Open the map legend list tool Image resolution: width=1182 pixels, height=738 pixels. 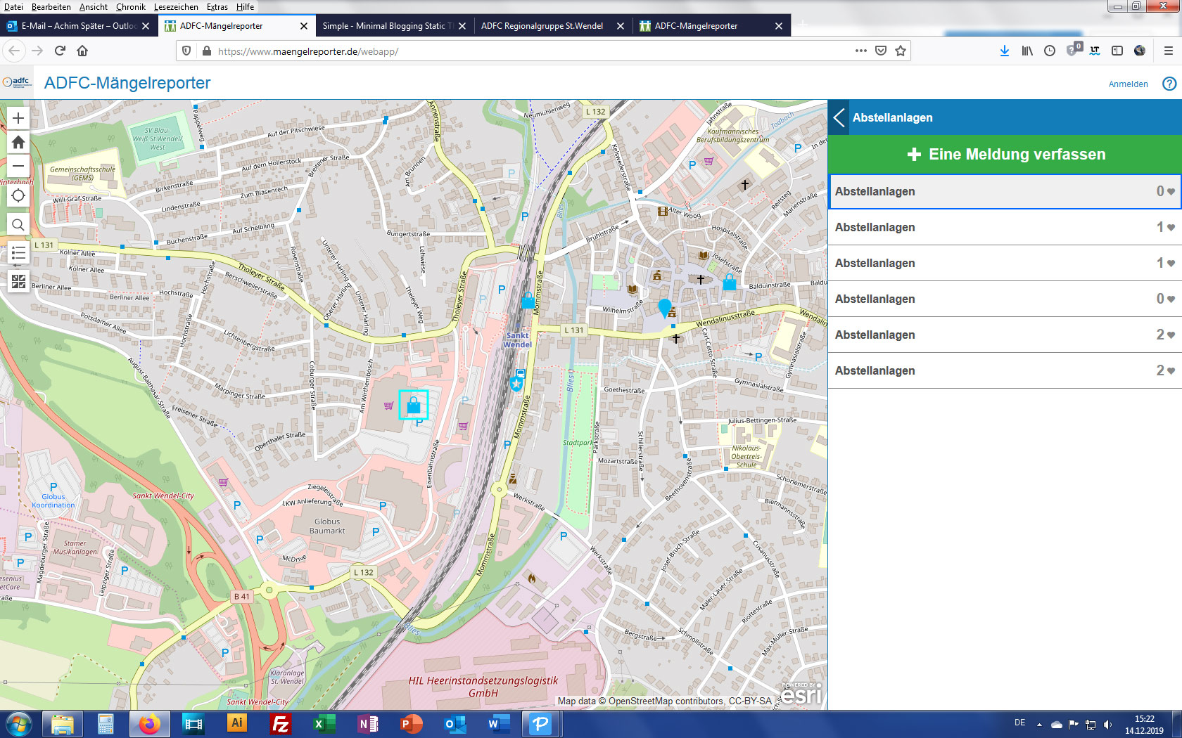coord(18,253)
